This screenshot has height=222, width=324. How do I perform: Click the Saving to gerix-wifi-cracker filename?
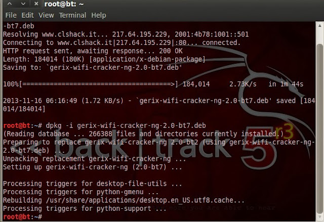click(x=114, y=67)
